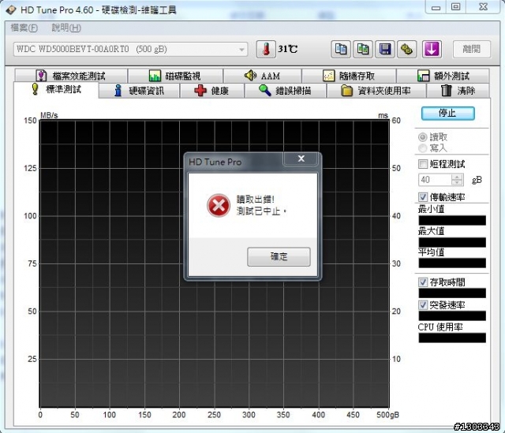Select the 寫入 radio button
The image size is (505, 433).
click(423, 148)
